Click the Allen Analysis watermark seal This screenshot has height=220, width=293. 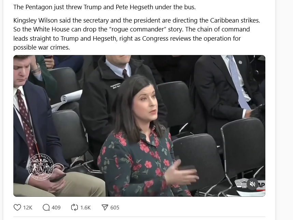coord(41,167)
